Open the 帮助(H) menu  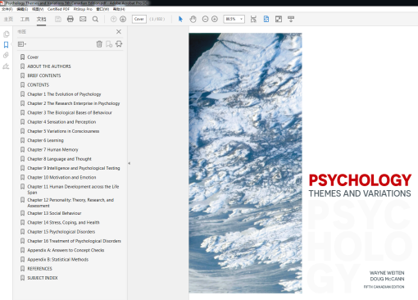click(119, 9)
